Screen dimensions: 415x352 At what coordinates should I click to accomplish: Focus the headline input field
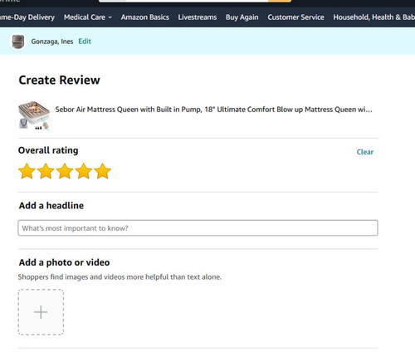(198, 228)
